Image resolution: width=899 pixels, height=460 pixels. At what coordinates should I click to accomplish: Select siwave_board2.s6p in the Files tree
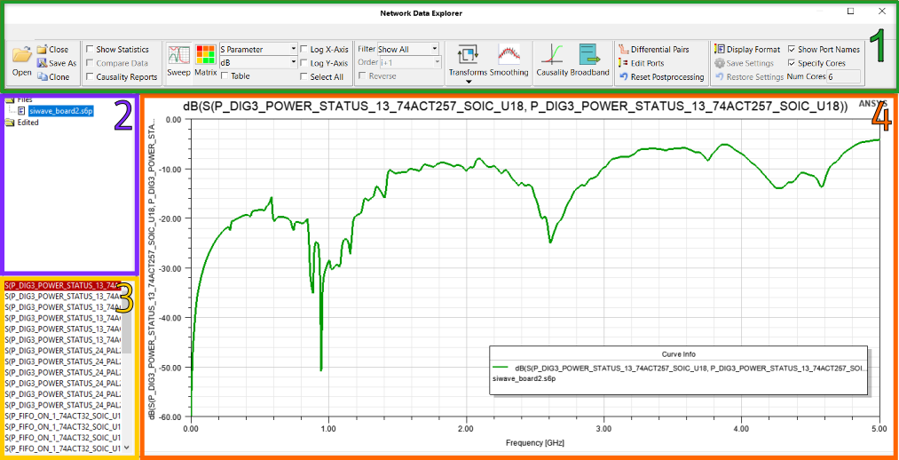(59, 111)
